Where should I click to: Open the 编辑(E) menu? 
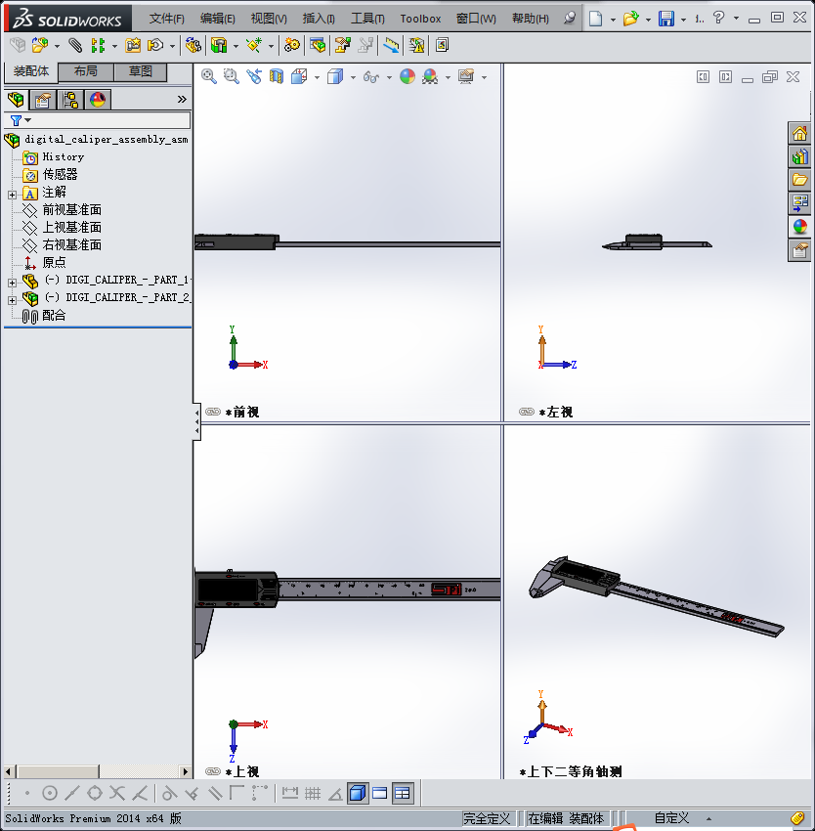point(217,19)
